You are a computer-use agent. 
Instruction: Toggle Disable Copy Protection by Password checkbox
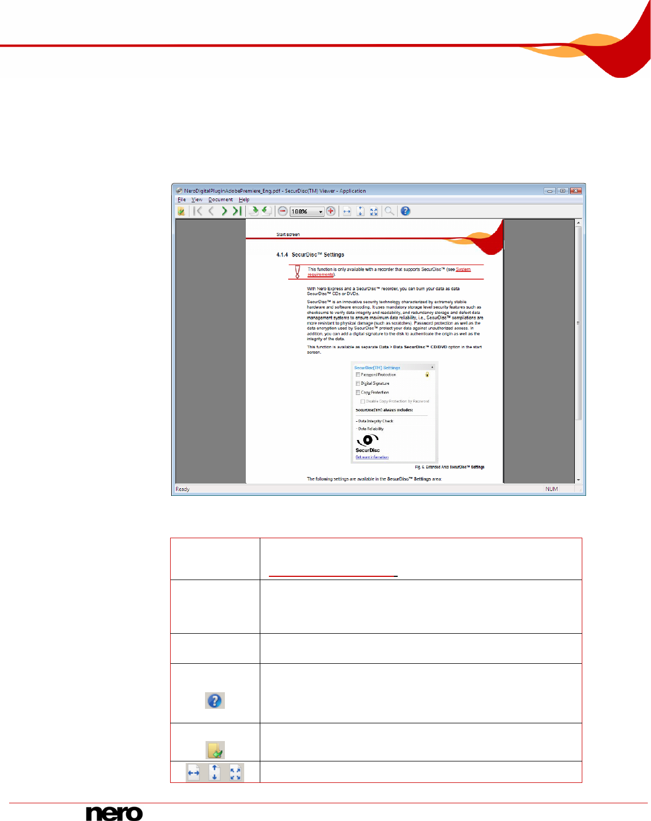tap(363, 401)
